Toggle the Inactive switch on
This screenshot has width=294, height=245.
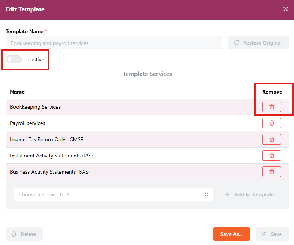(14, 59)
